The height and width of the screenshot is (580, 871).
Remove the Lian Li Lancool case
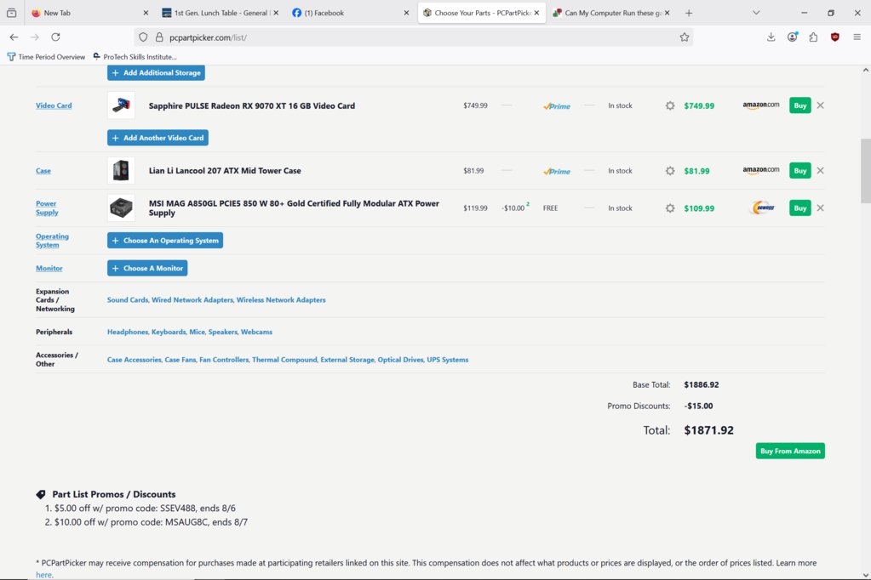[x=821, y=170]
